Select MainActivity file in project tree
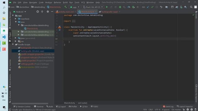Screen dimensions: 198x111 [x=32, y=29]
